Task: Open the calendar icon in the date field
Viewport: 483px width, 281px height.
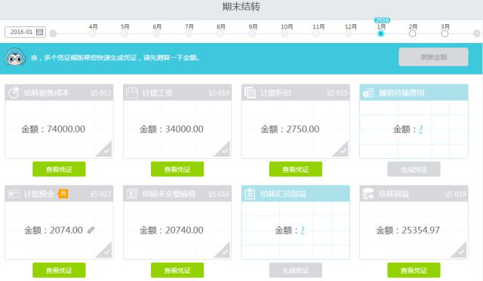Action: (x=40, y=32)
